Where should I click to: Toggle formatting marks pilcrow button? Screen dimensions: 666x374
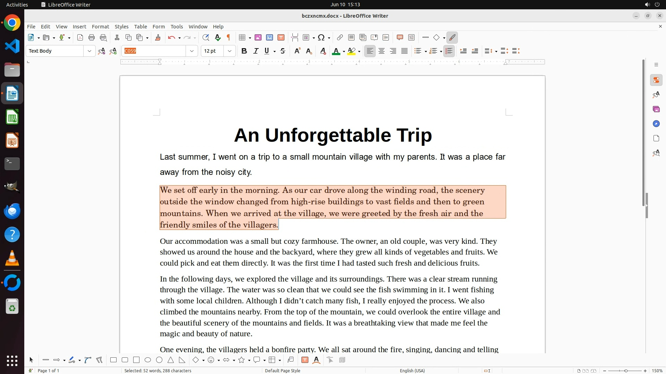click(x=229, y=38)
